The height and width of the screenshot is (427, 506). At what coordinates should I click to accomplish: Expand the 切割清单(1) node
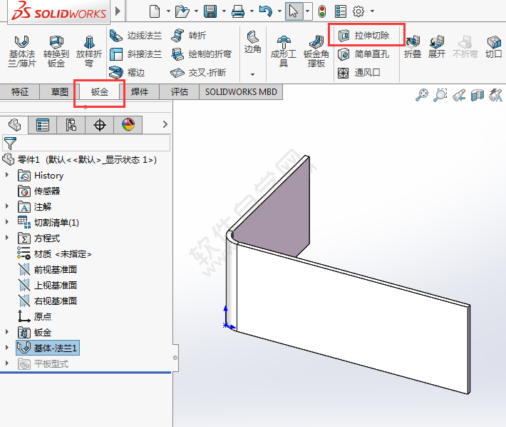pos(7,222)
